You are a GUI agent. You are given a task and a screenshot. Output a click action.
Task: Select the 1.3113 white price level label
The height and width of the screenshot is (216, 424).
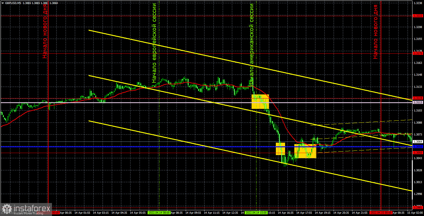pos(418,103)
